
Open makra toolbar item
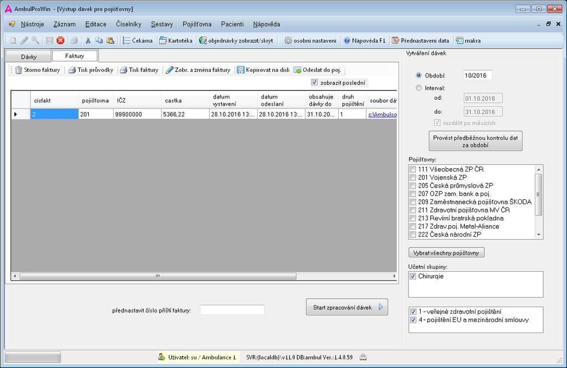468,40
